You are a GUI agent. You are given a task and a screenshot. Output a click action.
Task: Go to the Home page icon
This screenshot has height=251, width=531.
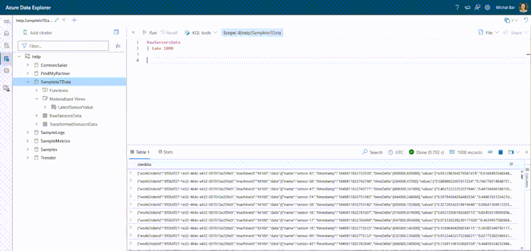pyautogui.click(x=6, y=33)
